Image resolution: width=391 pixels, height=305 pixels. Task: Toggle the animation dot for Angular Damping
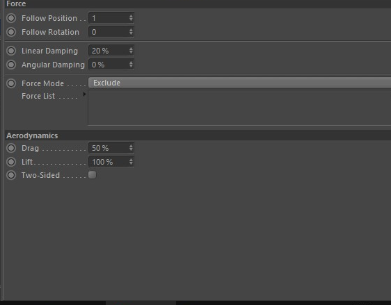tap(11, 65)
